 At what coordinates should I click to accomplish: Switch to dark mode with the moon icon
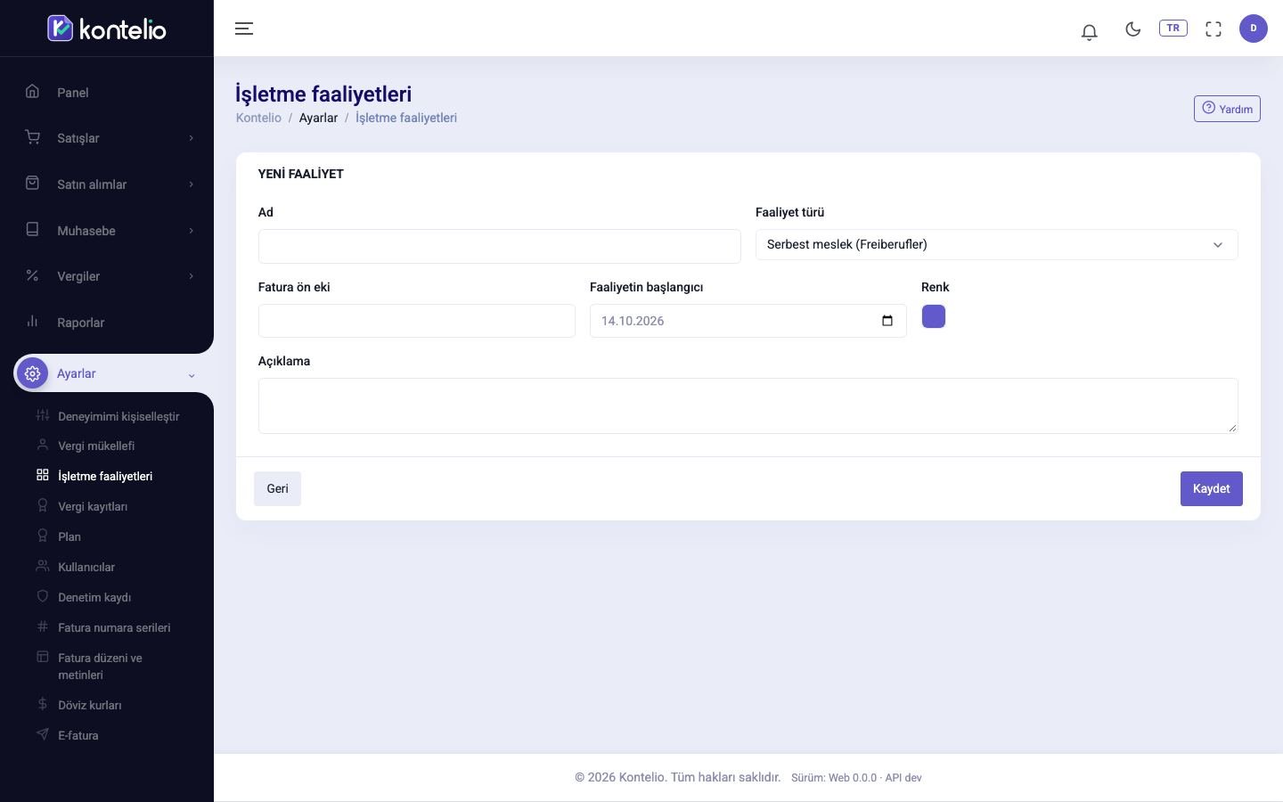(x=1133, y=29)
